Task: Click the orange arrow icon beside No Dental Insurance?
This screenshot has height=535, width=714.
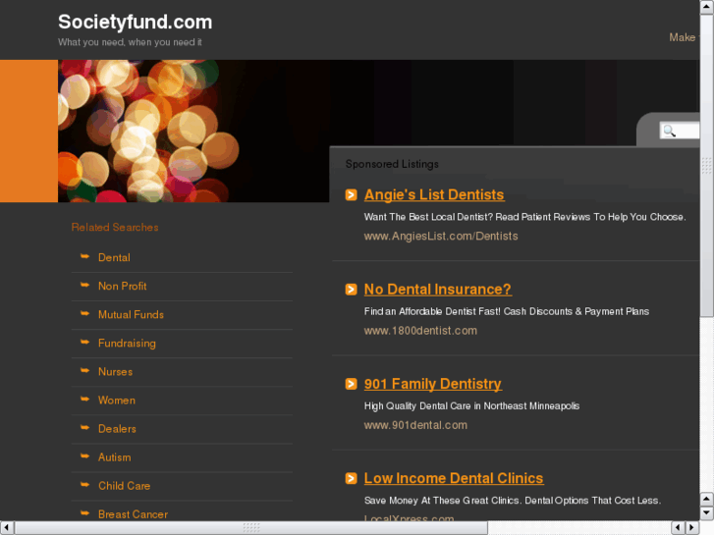Action: click(x=351, y=290)
